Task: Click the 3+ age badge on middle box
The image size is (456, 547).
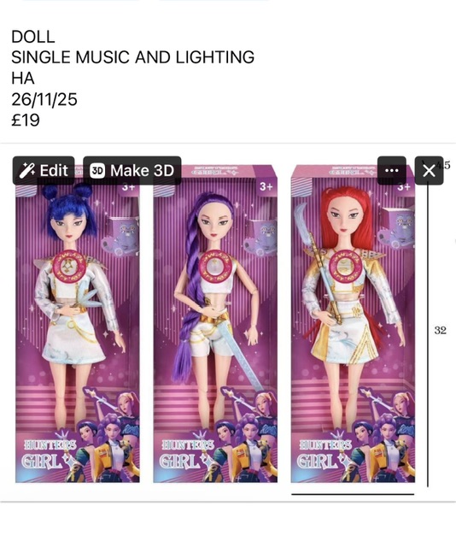Action: [x=266, y=186]
